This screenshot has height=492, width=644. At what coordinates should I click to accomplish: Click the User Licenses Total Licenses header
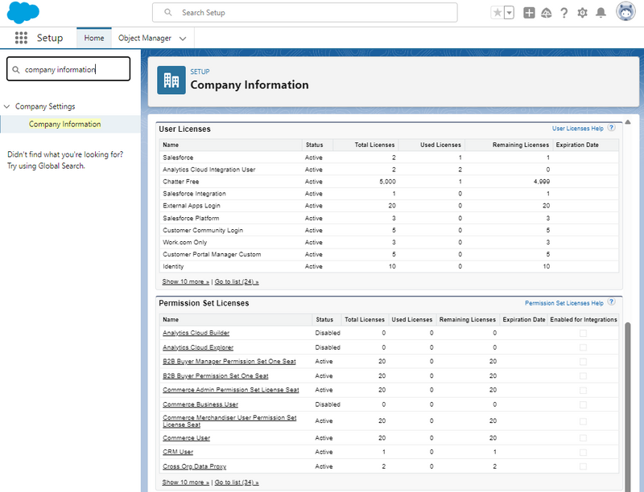coord(374,145)
